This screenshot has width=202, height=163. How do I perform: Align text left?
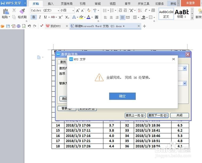click(105, 17)
